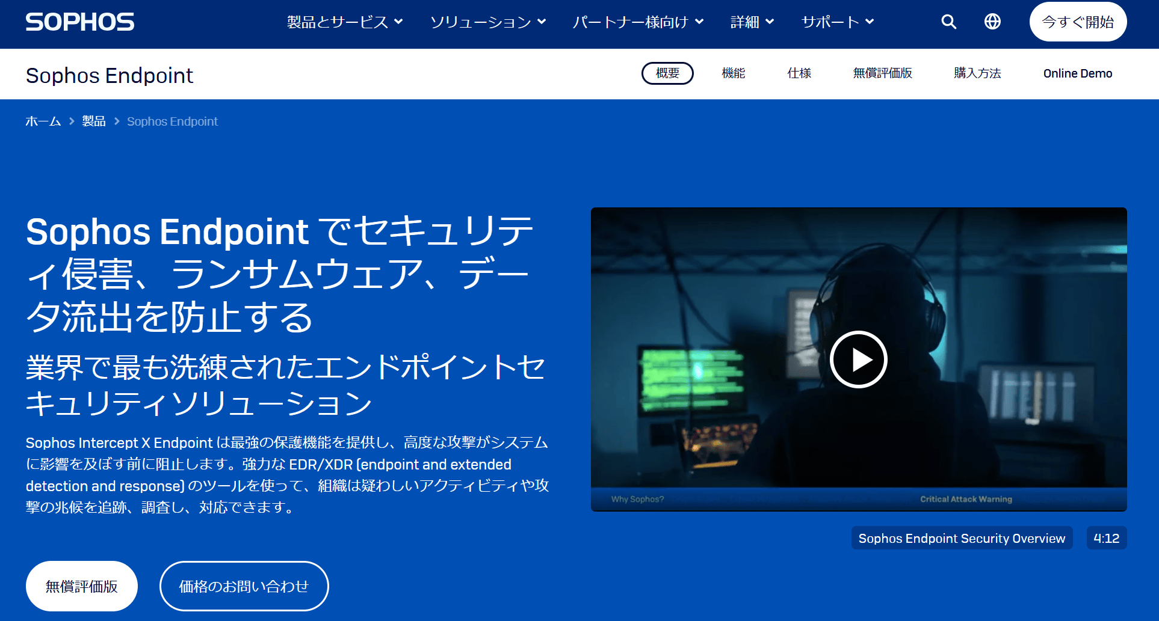This screenshot has width=1159, height=621.
Task: Play the Sophos Endpoint overview video
Action: 859,359
